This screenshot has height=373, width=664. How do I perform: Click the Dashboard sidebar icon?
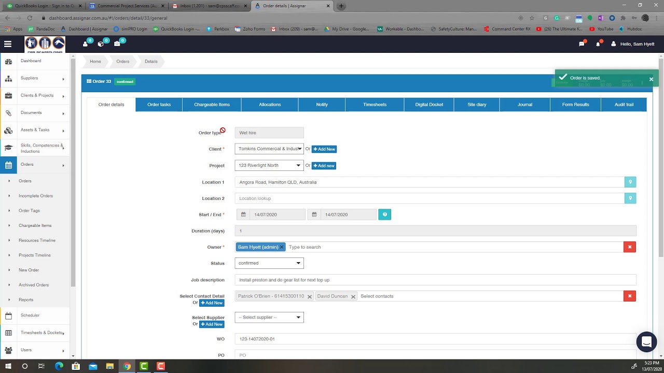point(8,62)
